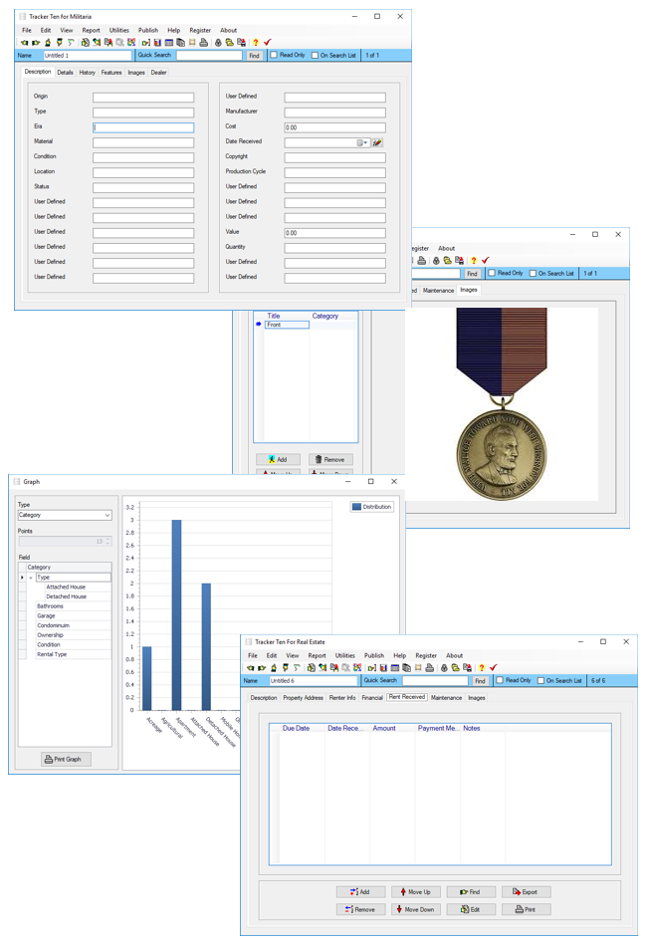Collapse the Type node in Field tree
The height and width of the screenshot is (946, 647).
(x=31, y=578)
